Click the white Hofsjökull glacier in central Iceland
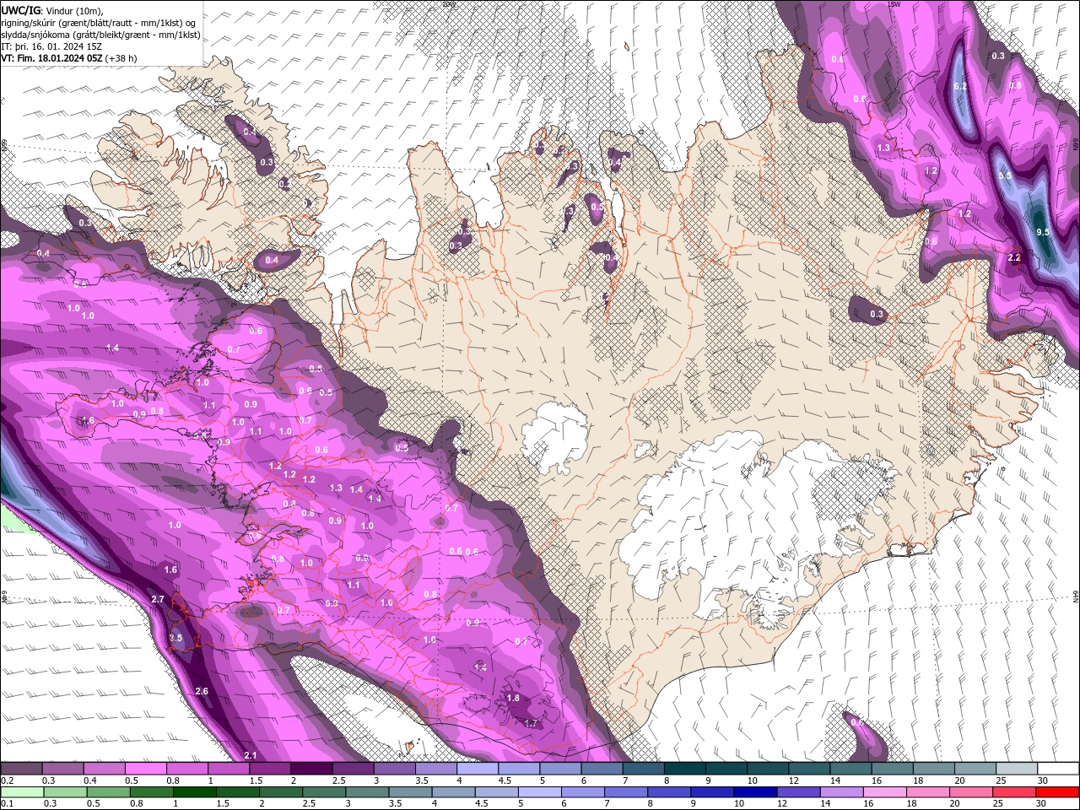This screenshot has height=810, width=1080. 554,439
